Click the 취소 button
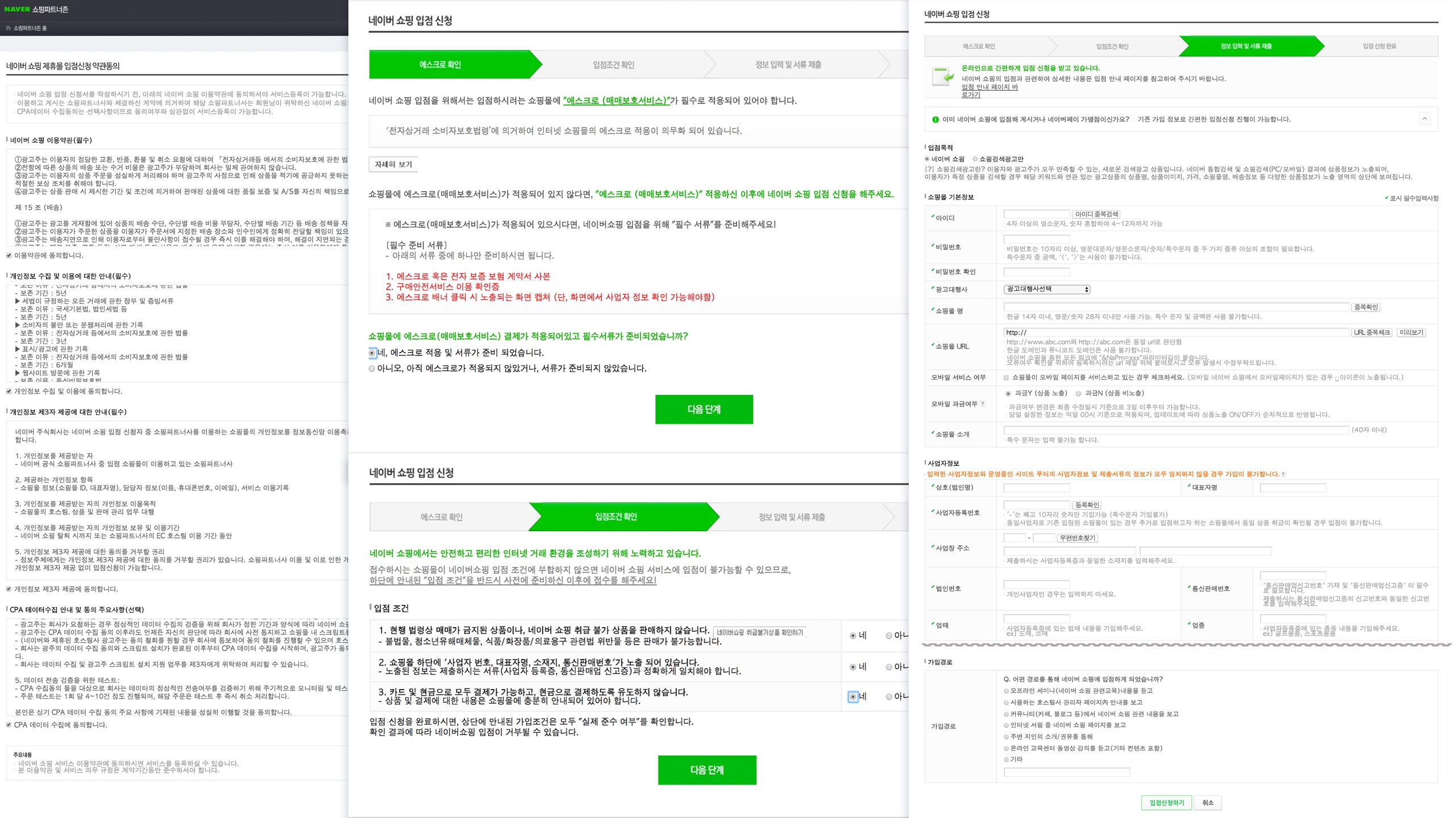This screenshot has height=818, width=1455. point(1208,803)
